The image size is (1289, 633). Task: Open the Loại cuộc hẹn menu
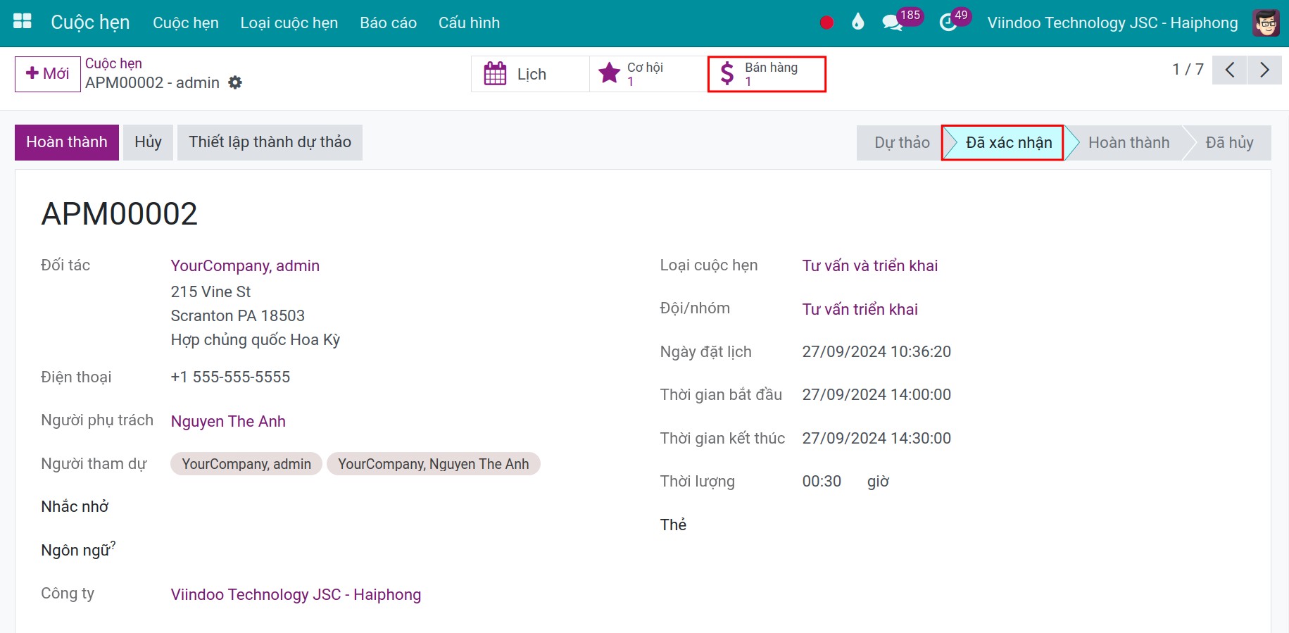click(289, 23)
